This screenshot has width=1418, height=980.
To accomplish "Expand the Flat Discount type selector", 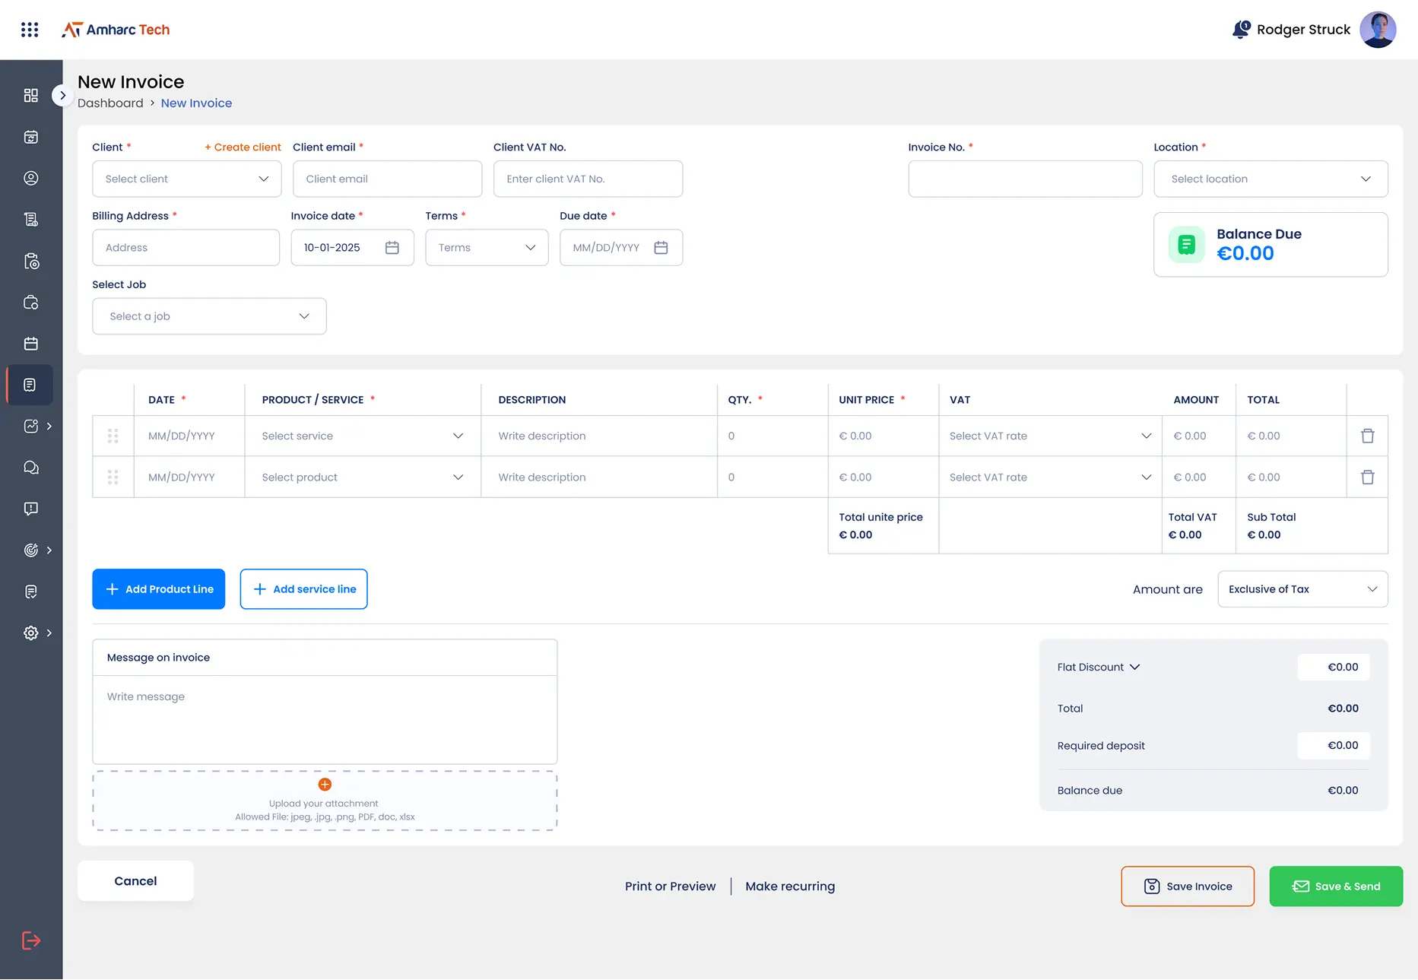I will (x=1099, y=667).
